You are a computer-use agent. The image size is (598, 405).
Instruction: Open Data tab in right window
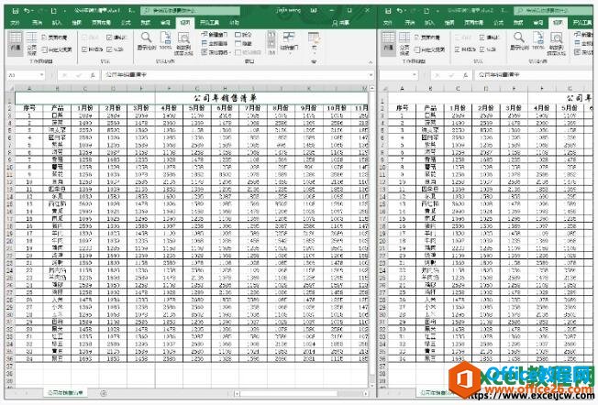(517, 23)
